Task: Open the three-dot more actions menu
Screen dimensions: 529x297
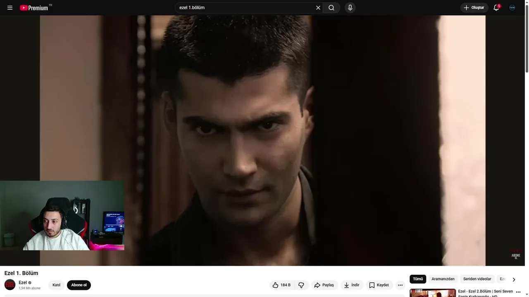Action: pos(400,285)
